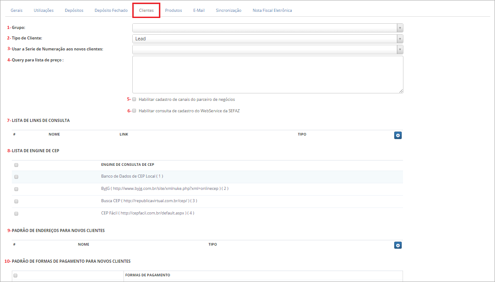495x282 pixels.
Task: Click TIPO header in Padrão de Endereços table
Action: [x=212, y=244]
